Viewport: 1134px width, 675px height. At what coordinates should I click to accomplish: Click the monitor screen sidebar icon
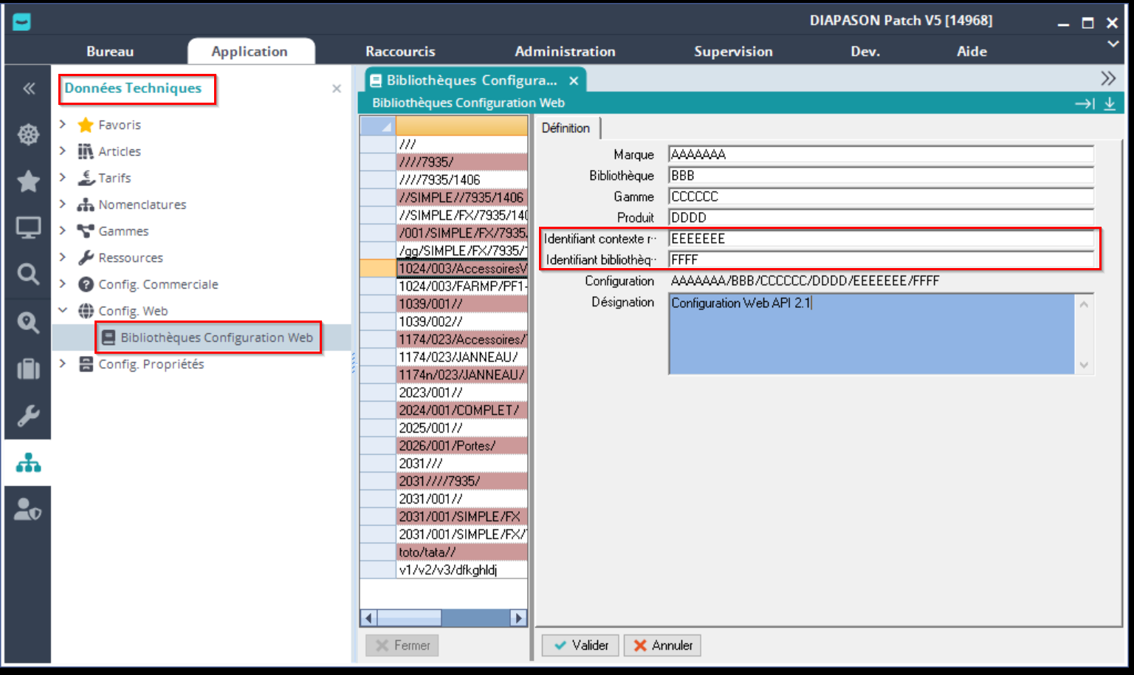[x=28, y=227]
